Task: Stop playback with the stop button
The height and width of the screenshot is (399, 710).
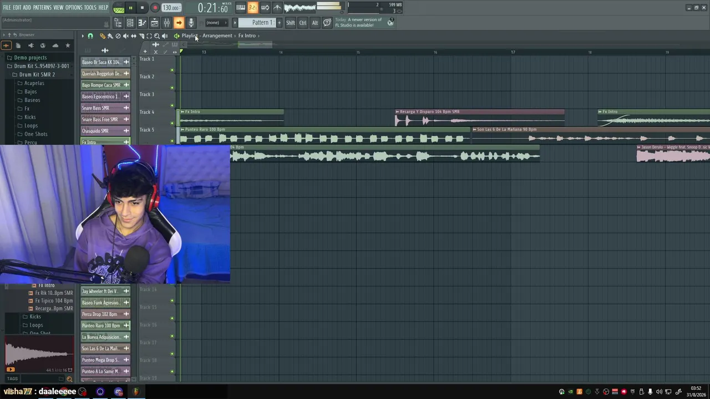Action: [142, 8]
